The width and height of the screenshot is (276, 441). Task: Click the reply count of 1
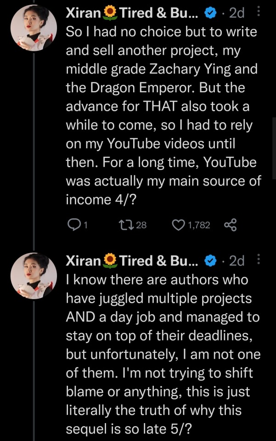click(86, 225)
